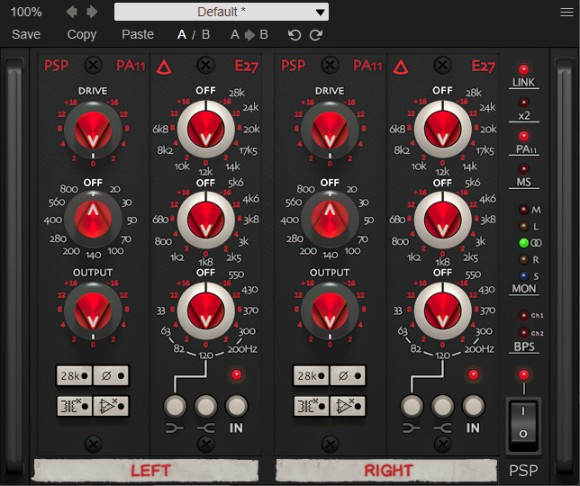This screenshot has height=486, width=580.
Task: Toggle Ch1 bypass LED
Action: (523, 316)
